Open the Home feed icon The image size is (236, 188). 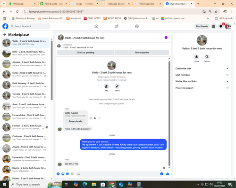point(96,26)
